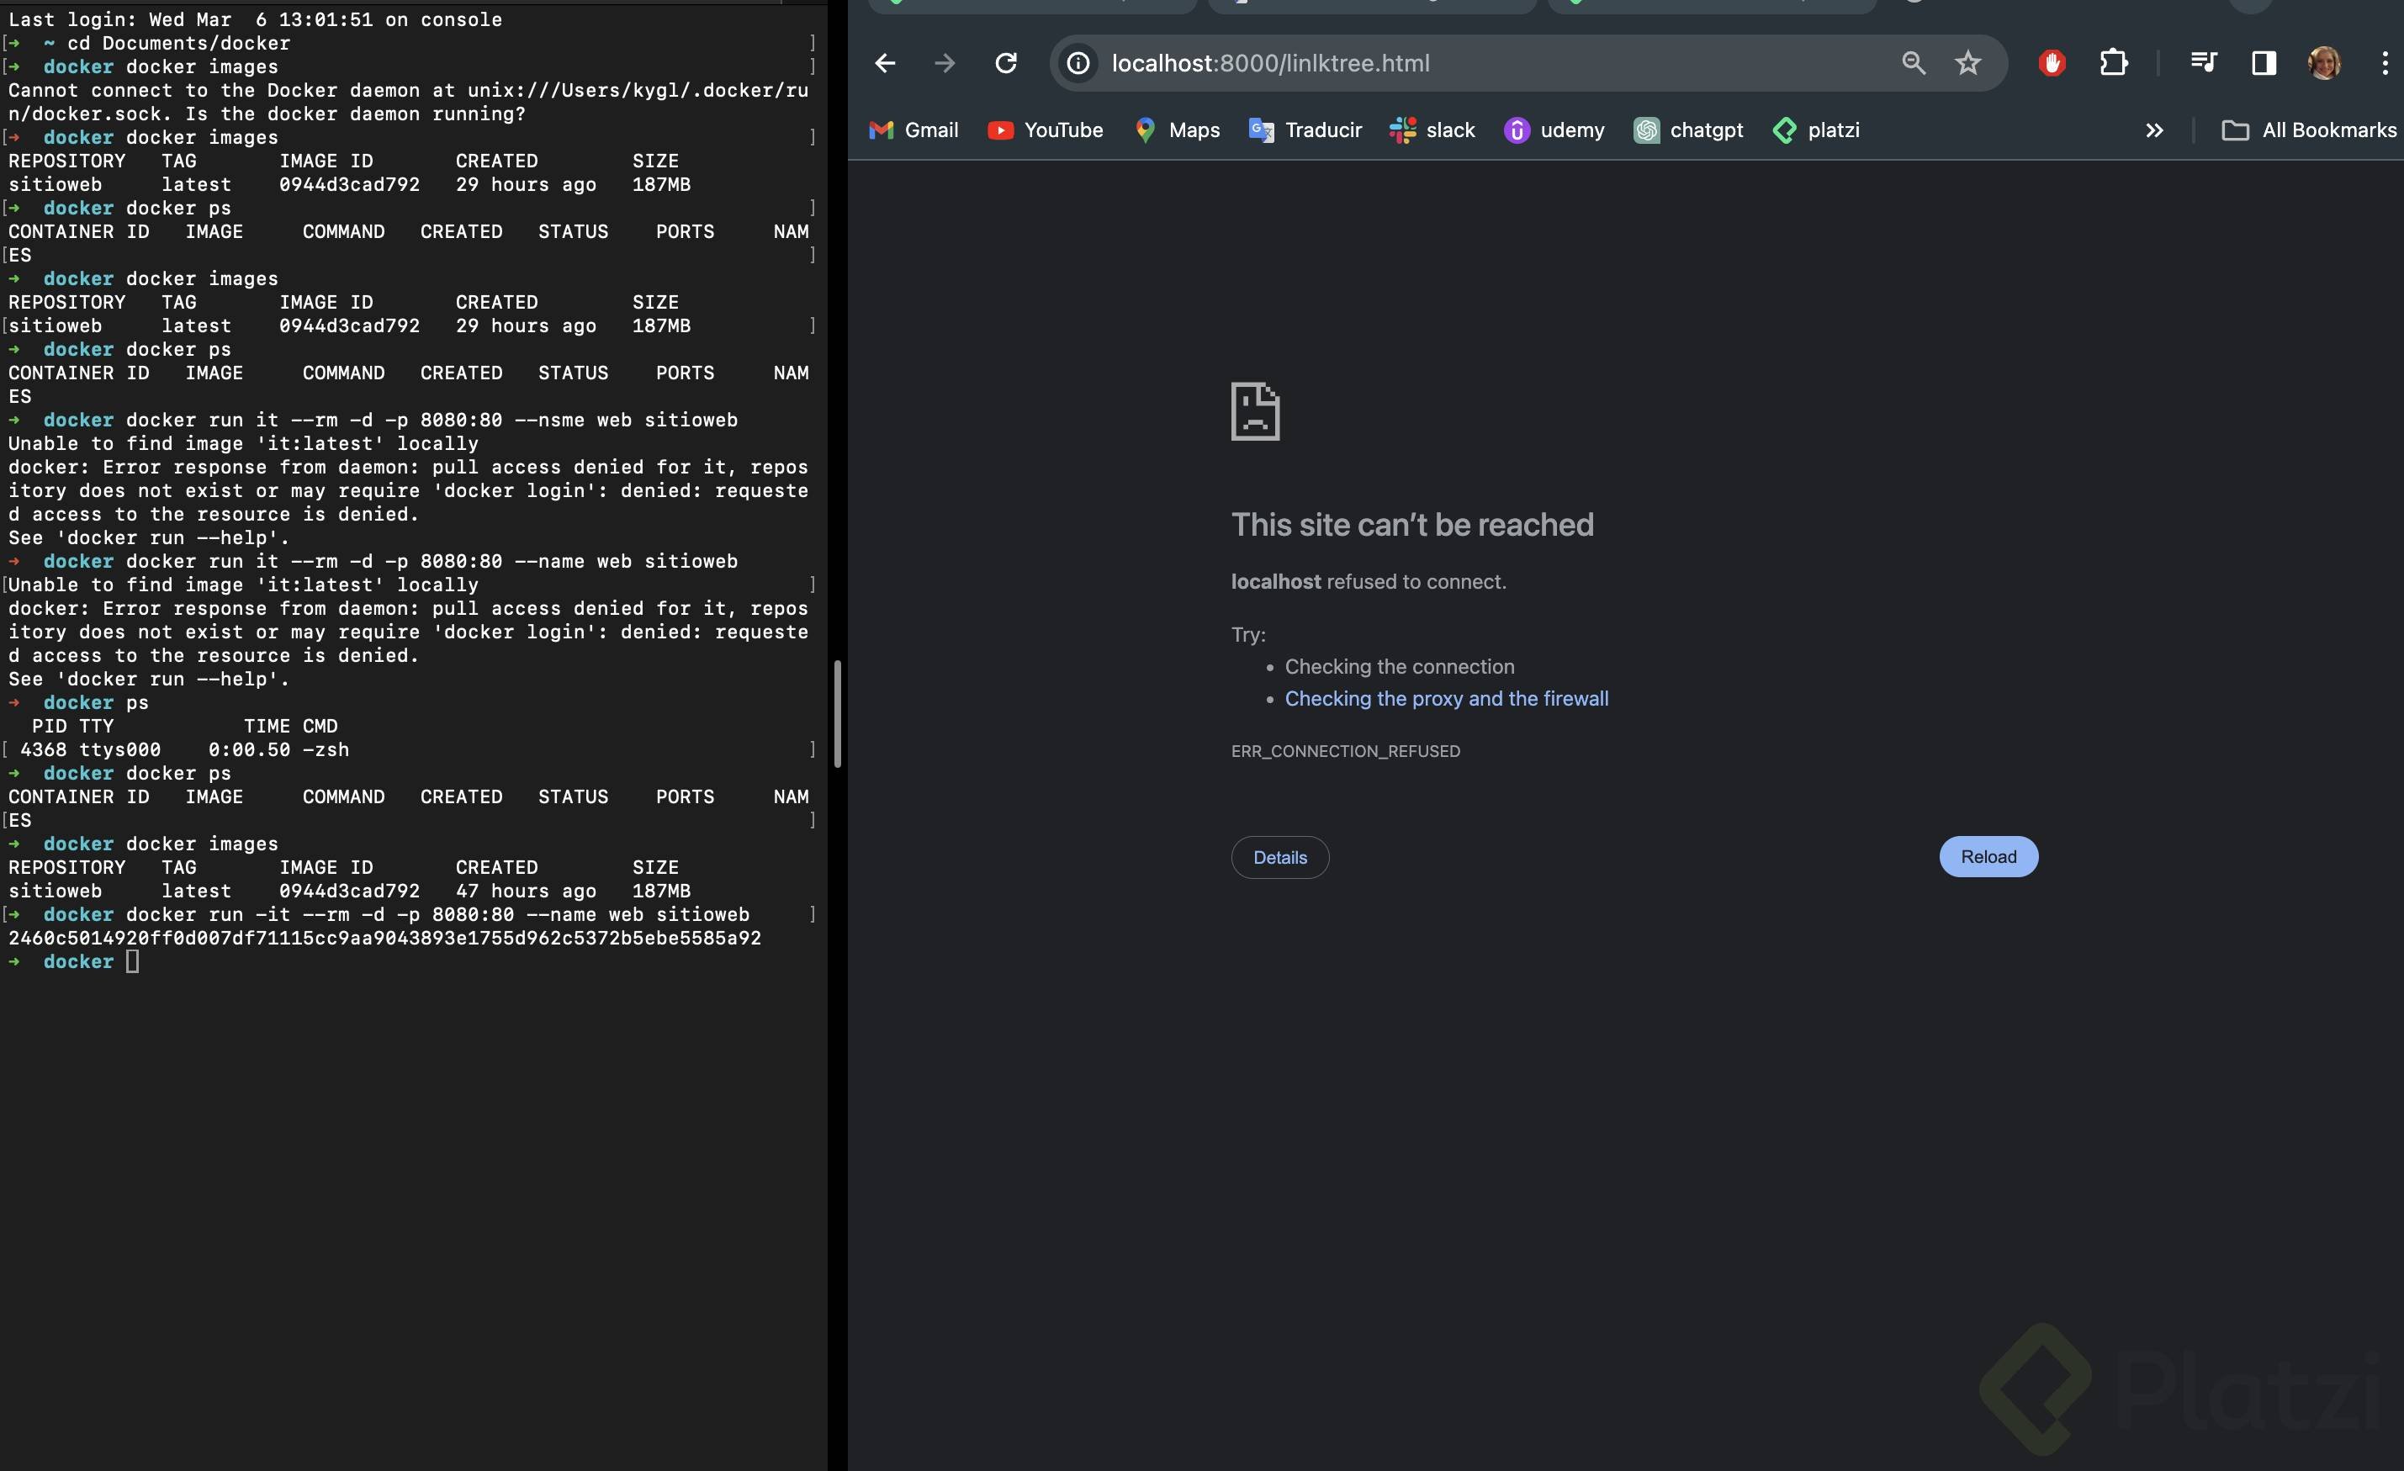Image resolution: width=2404 pixels, height=1471 pixels.
Task: Click the blue Reload button
Action: [x=1988, y=856]
